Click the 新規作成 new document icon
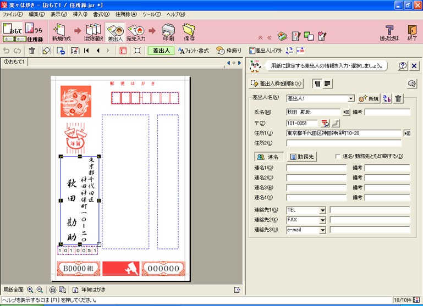This screenshot has height=306, width=423. tap(61, 32)
